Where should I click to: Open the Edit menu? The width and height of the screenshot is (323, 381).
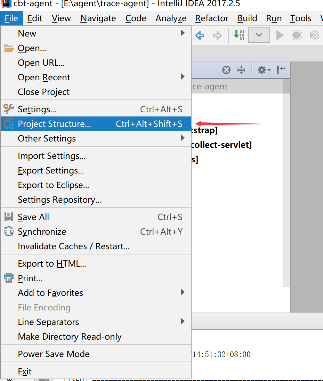pos(35,18)
